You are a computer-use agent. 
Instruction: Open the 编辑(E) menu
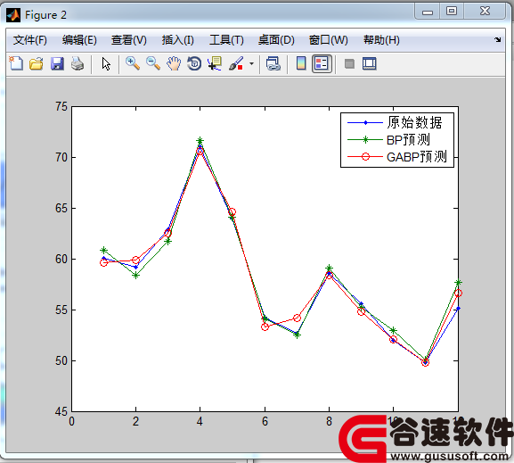[x=79, y=40]
